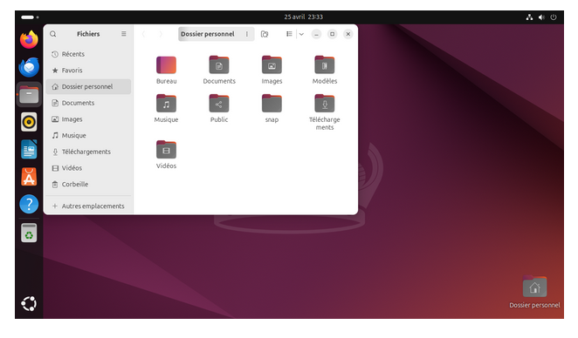
Task: Launch Firefox from the dock
Action: click(29, 39)
